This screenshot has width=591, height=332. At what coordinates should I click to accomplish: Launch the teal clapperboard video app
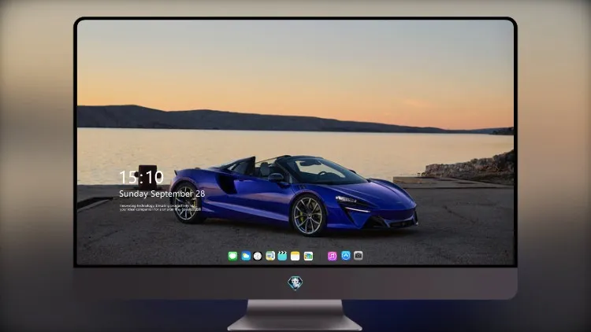point(282,256)
